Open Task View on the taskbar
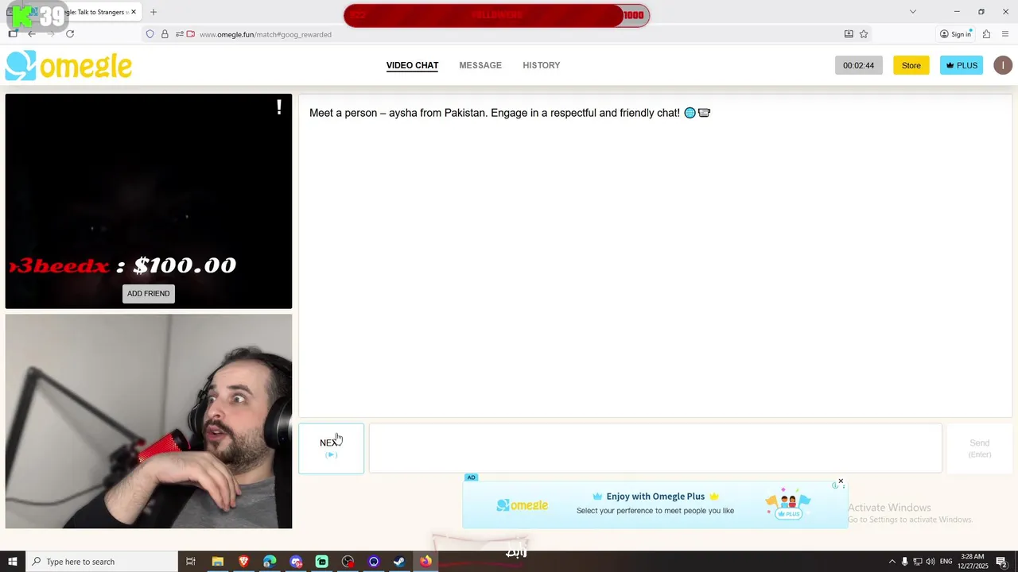 [x=191, y=562]
